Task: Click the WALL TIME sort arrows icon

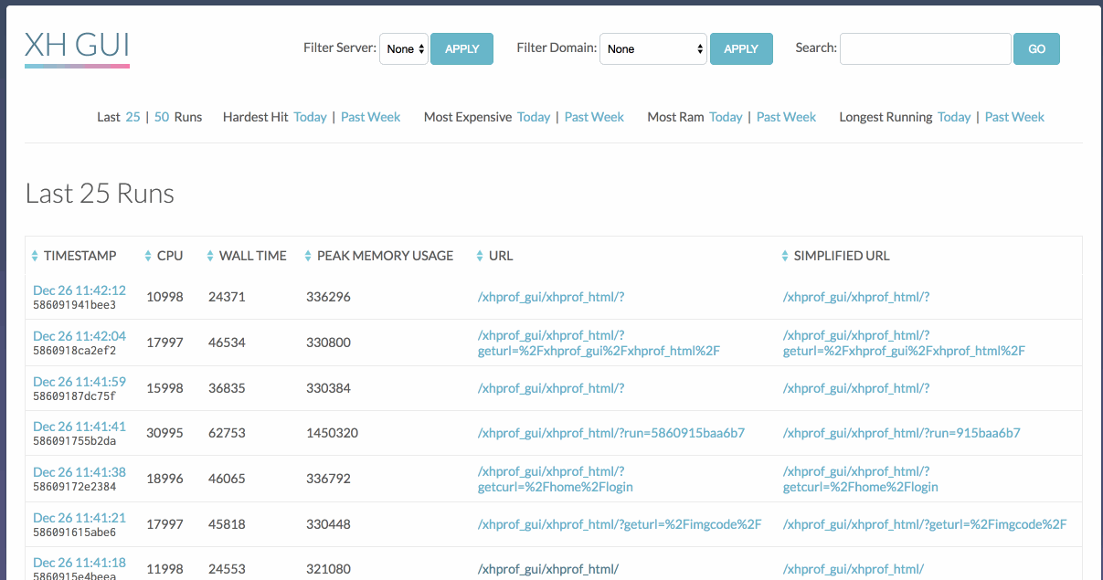Action: 211,257
